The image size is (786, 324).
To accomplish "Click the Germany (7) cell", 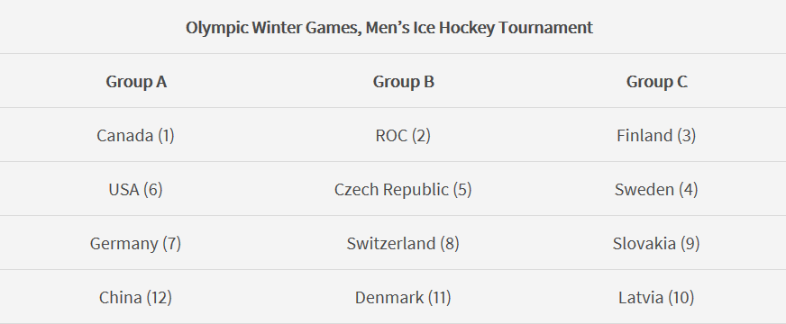I will point(135,243).
